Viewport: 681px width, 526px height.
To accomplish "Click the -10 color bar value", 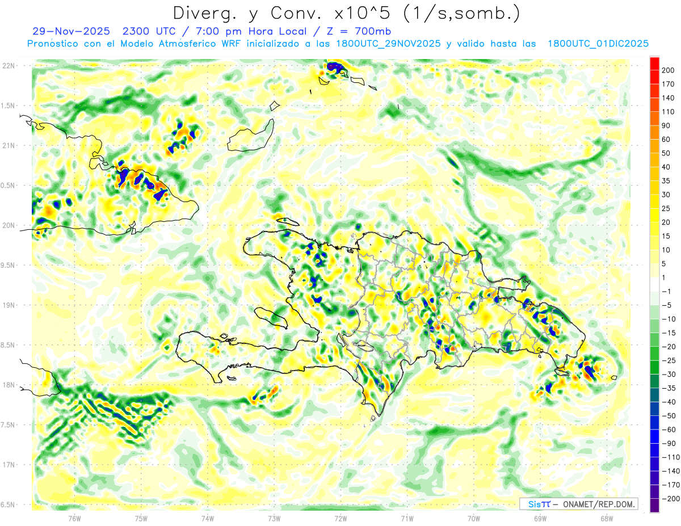I will coord(670,319).
